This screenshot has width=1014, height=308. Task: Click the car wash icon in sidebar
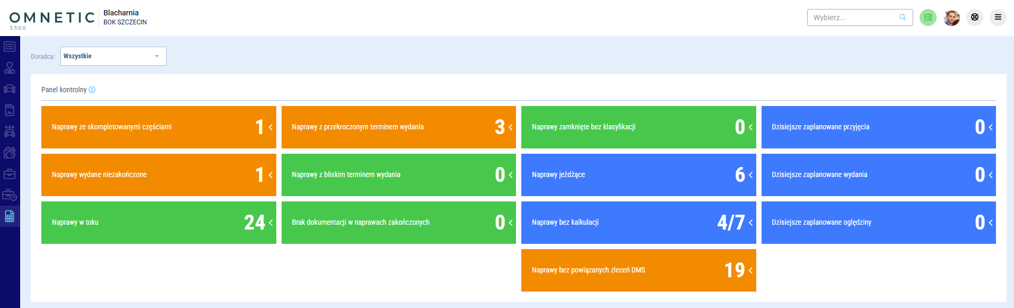[x=10, y=131]
